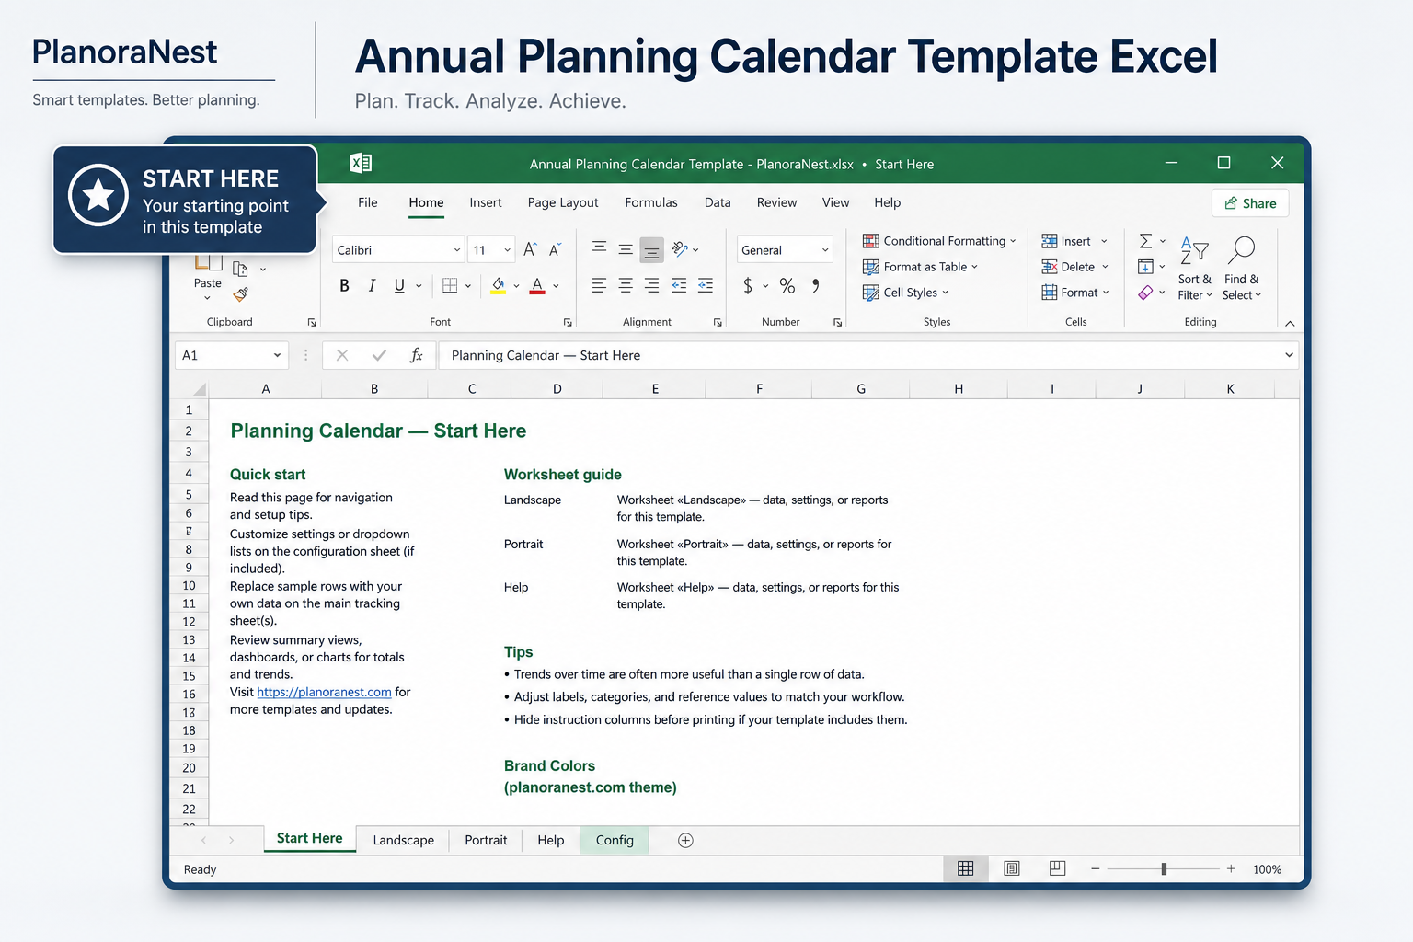The image size is (1413, 942).
Task: Open the font size 11 dropdown
Action: click(507, 250)
